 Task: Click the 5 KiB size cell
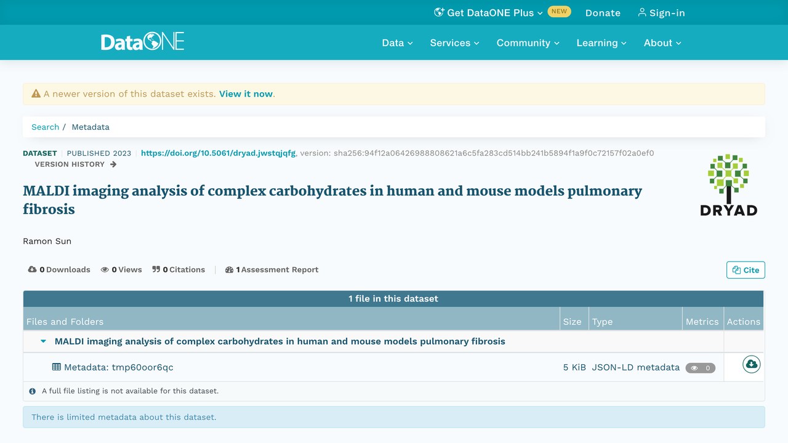point(574,367)
